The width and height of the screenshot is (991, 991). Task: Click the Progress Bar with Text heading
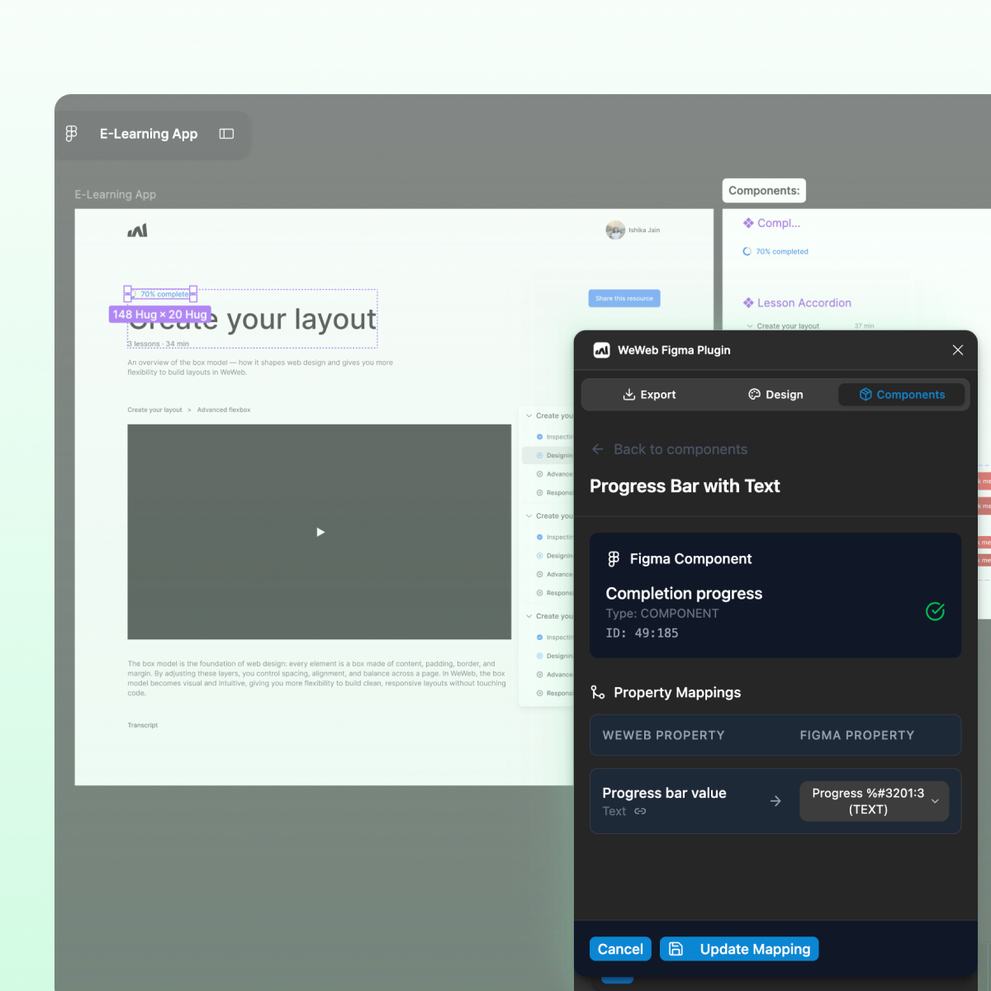(x=685, y=486)
